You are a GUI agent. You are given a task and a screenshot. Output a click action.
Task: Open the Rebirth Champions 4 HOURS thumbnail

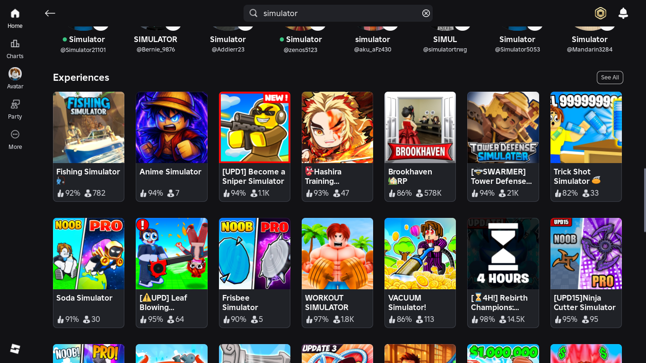pyautogui.click(x=503, y=254)
